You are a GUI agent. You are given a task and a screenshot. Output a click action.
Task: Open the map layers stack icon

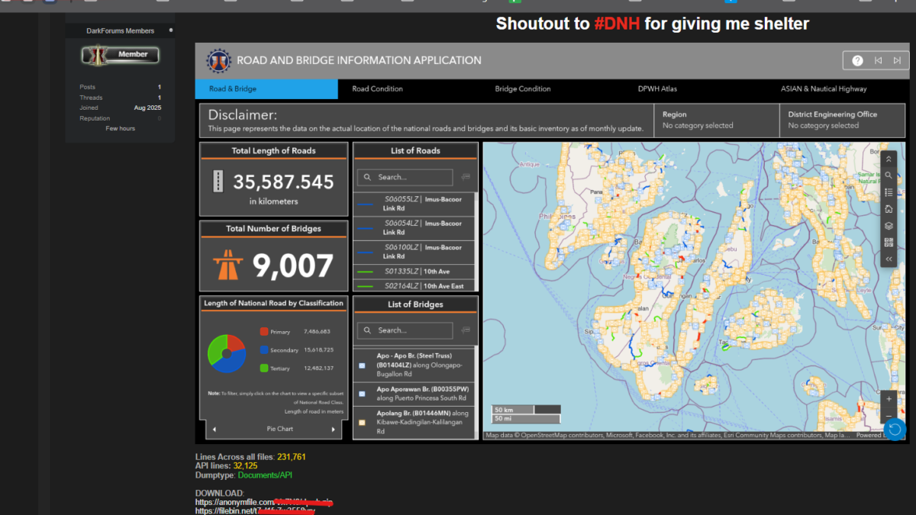coord(889,226)
